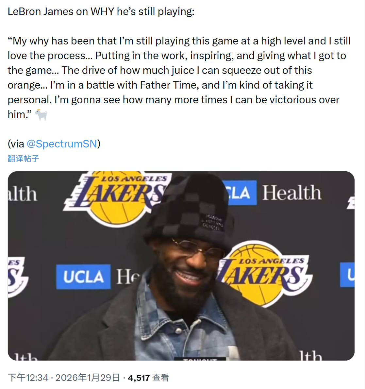The width and height of the screenshot is (365, 389).
Task: Click the partial TONIGHT label at video bottom
Action: pos(200,359)
